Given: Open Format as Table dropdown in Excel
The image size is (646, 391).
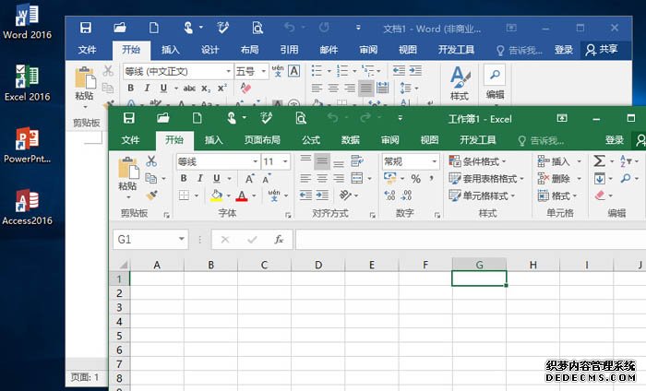Looking at the screenshot, I should pyautogui.click(x=486, y=179).
